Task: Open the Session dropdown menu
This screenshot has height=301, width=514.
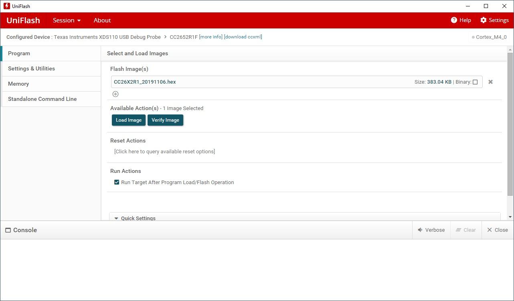Action: pyautogui.click(x=67, y=20)
